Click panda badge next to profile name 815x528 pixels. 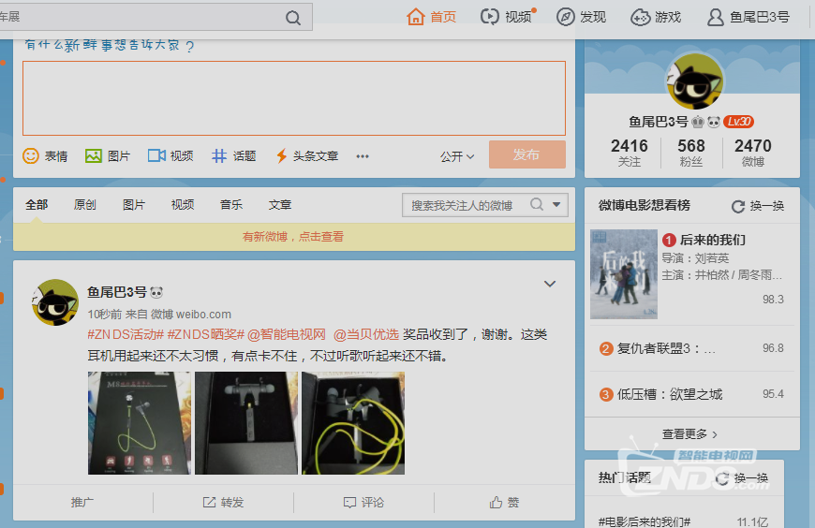(x=714, y=122)
